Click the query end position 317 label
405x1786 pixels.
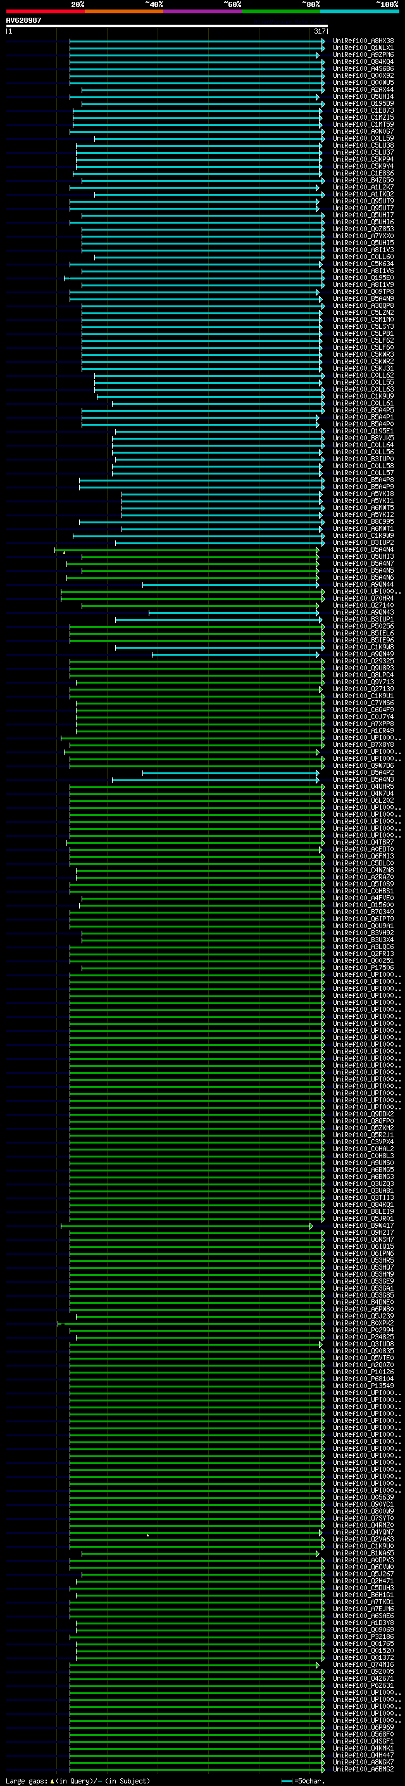319,31
